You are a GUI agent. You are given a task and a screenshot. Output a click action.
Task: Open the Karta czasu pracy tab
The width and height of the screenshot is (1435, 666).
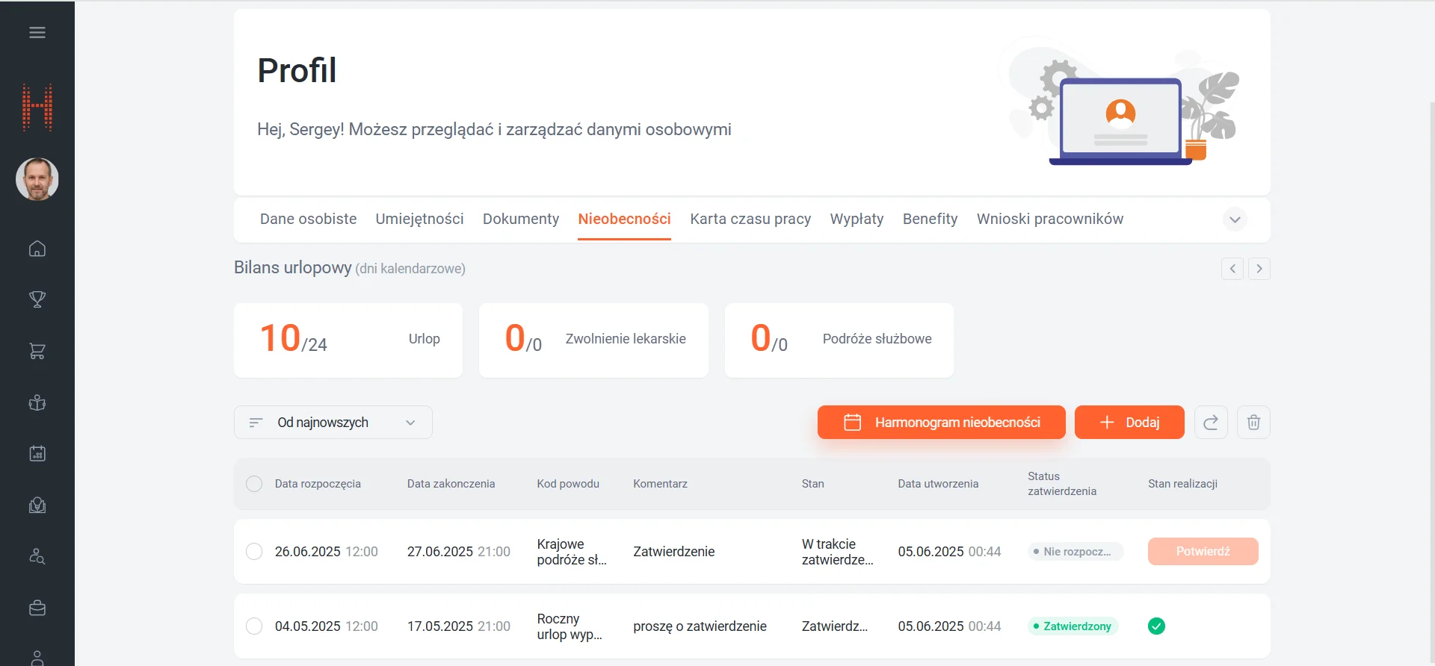tap(750, 219)
